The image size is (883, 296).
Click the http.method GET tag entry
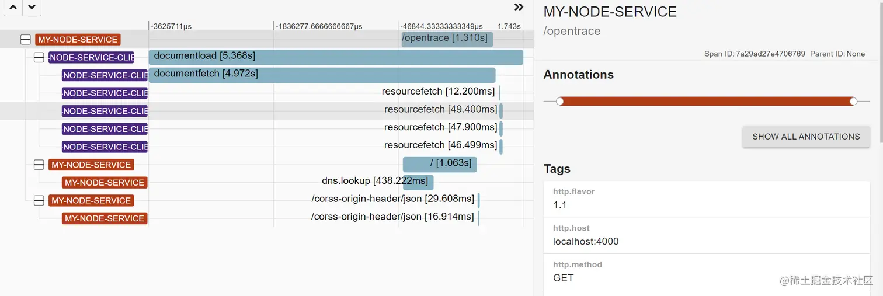(x=706, y=272)
